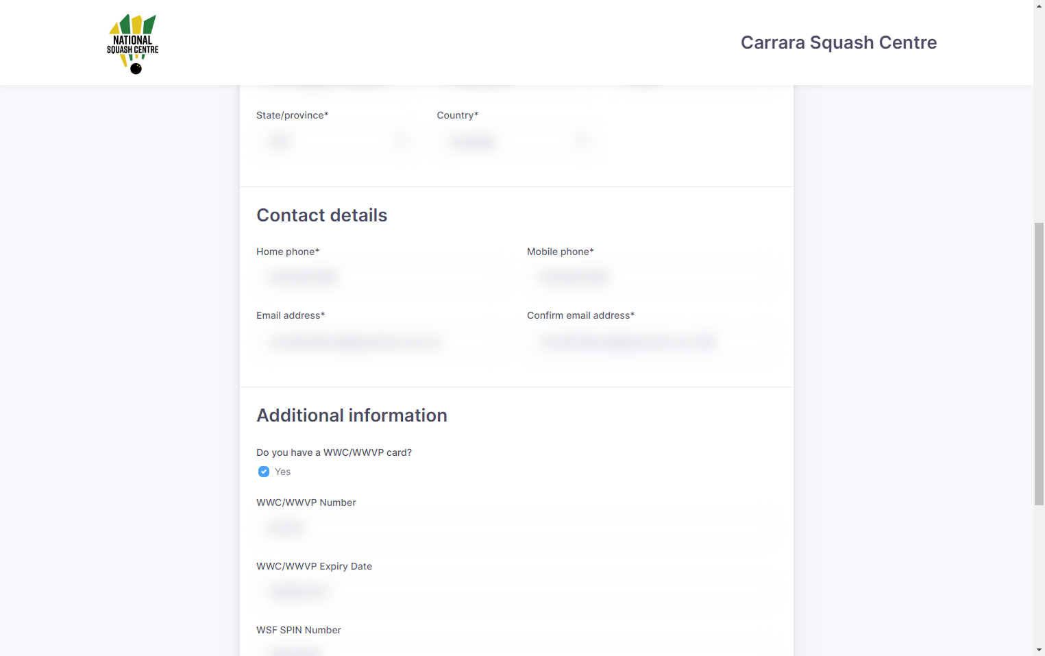Click the Mobile phone label

tap(561, 252)
